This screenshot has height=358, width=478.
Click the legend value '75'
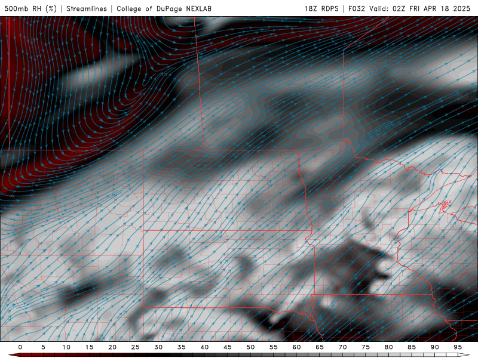pyautogui.click(x=366, y=347)
